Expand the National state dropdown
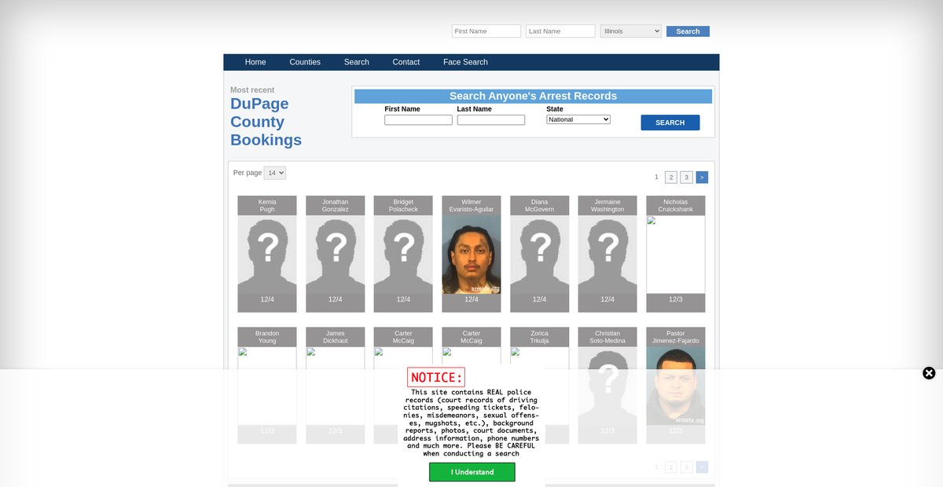The height and width of the screenshot is (487, 943). pyautogui.click(x=578, y=119)
